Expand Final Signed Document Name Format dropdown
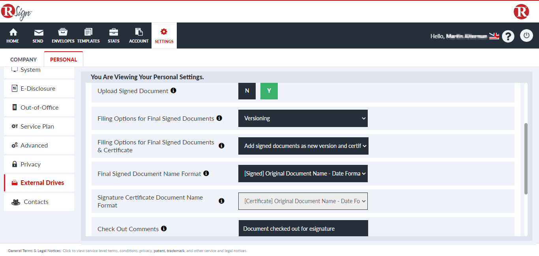 [x=303, y=174]
